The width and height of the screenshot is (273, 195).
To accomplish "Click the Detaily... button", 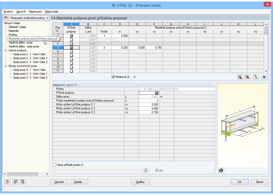I will tap(79, 182).
